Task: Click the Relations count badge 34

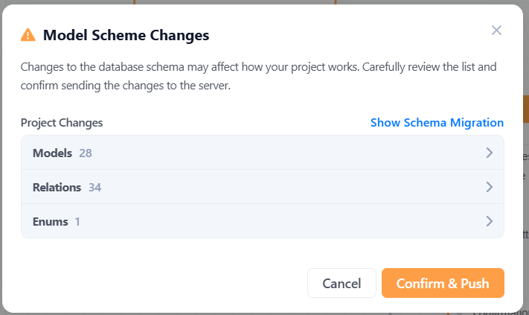Action: pos(94,188)
